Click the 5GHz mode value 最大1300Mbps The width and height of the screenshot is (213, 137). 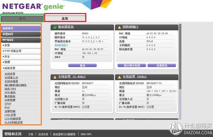154,95
